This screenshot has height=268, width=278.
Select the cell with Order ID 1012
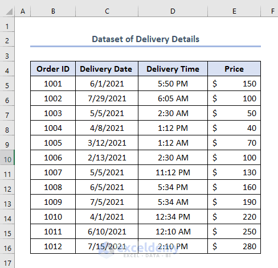coord(53,246)
